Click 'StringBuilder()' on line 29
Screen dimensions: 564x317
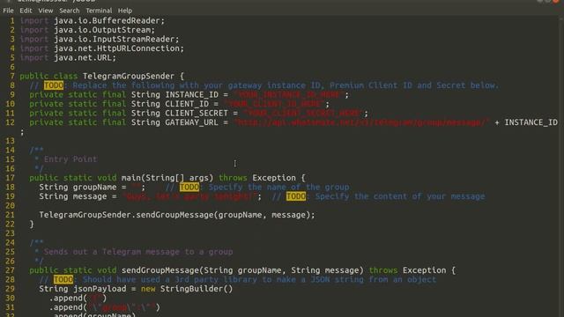tap(197, 289)
